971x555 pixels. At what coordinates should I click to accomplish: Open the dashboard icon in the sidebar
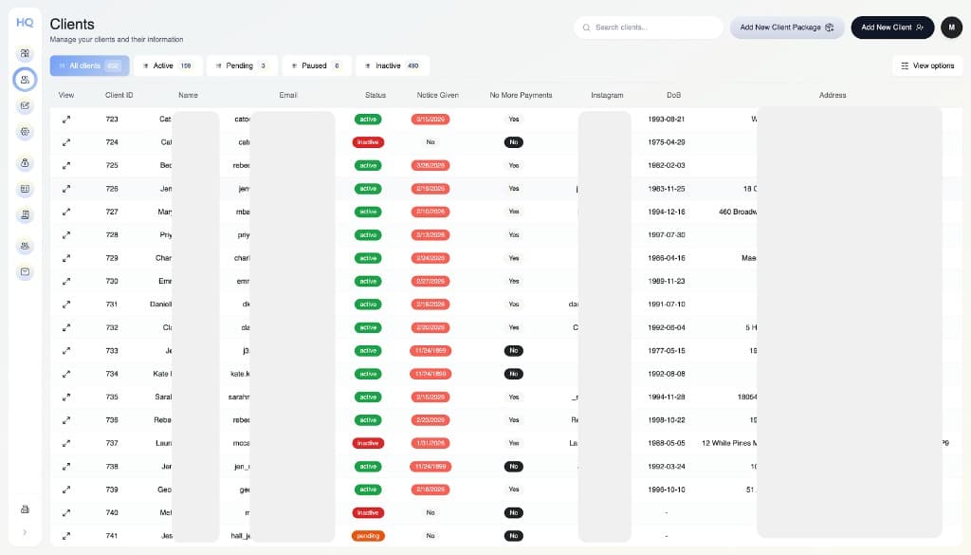pos(25,53)
